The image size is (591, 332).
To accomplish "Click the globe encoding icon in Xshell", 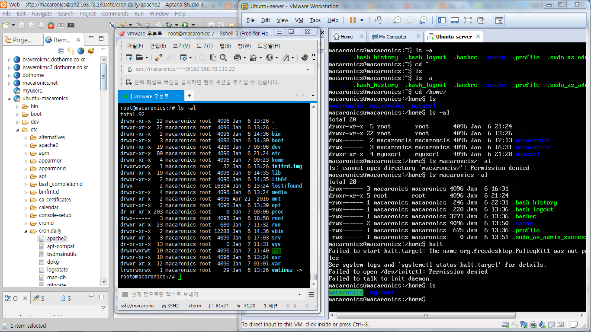I will 269,57.
